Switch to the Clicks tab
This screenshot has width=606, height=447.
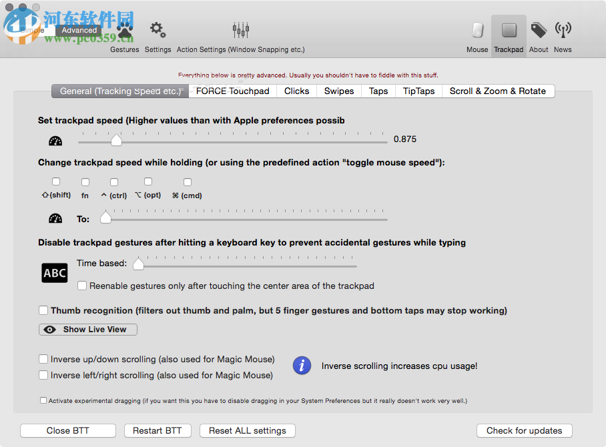[296, 91]
